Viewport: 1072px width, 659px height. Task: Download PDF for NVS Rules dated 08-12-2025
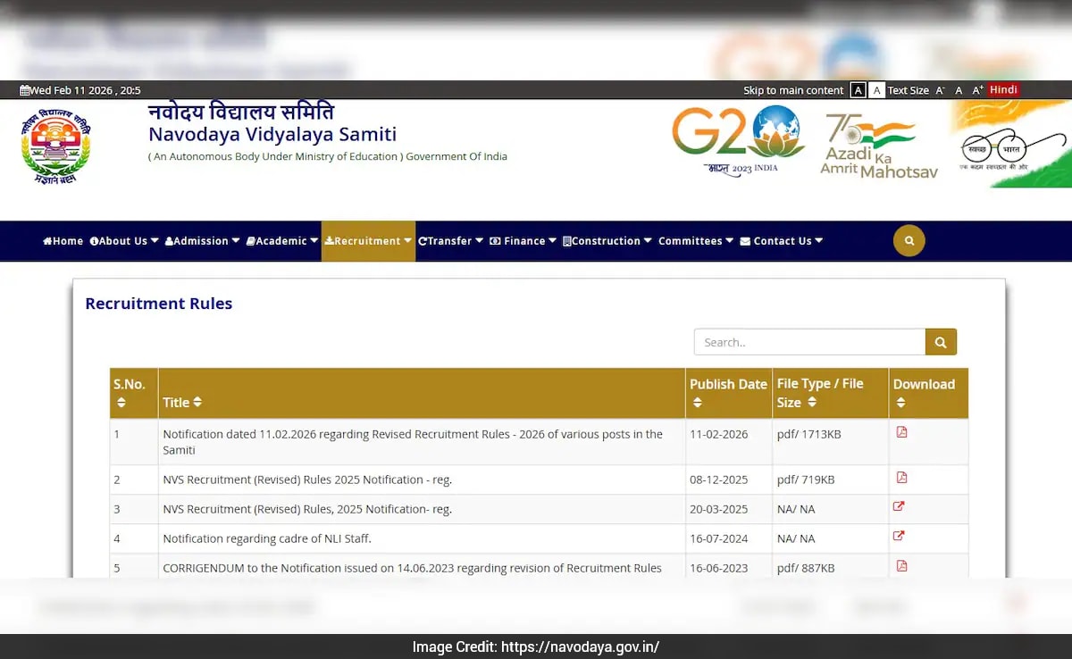[x=901, y=478]
